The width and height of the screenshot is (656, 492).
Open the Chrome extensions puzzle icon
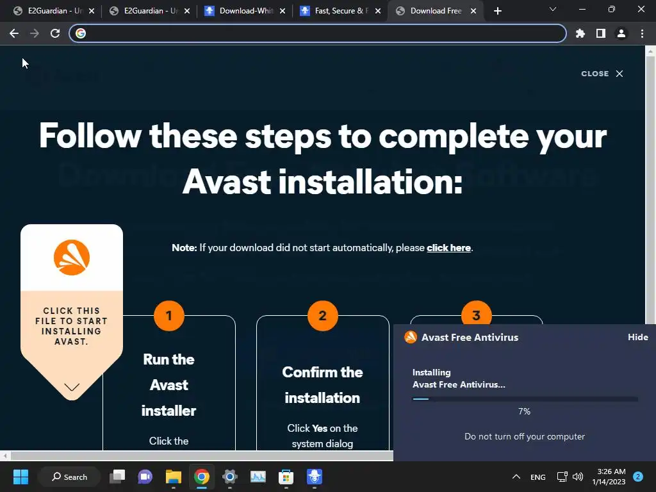pos(580,33)
